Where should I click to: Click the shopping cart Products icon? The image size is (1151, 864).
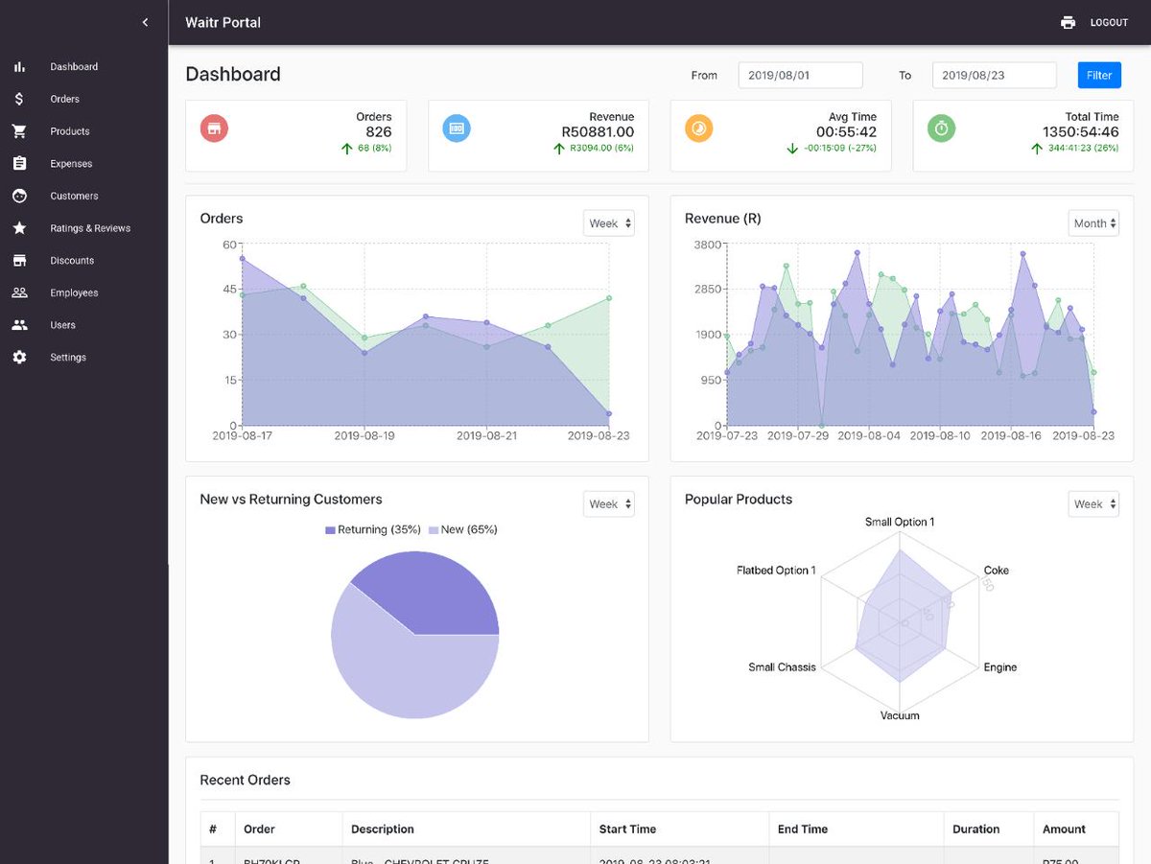coord(19,131)
